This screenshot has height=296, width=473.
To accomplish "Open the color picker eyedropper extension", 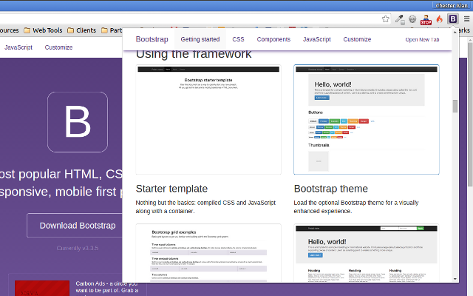I will 400,19.
